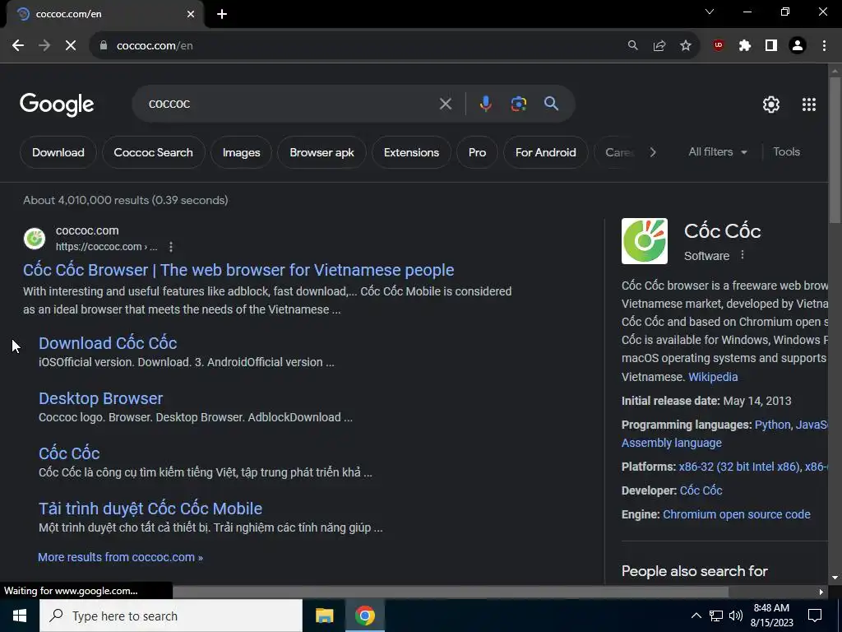Viewport: 842px width, 632px height.
Task: Open the three-dot menu of coccoc.com result
Action: [x=171, y=247]
